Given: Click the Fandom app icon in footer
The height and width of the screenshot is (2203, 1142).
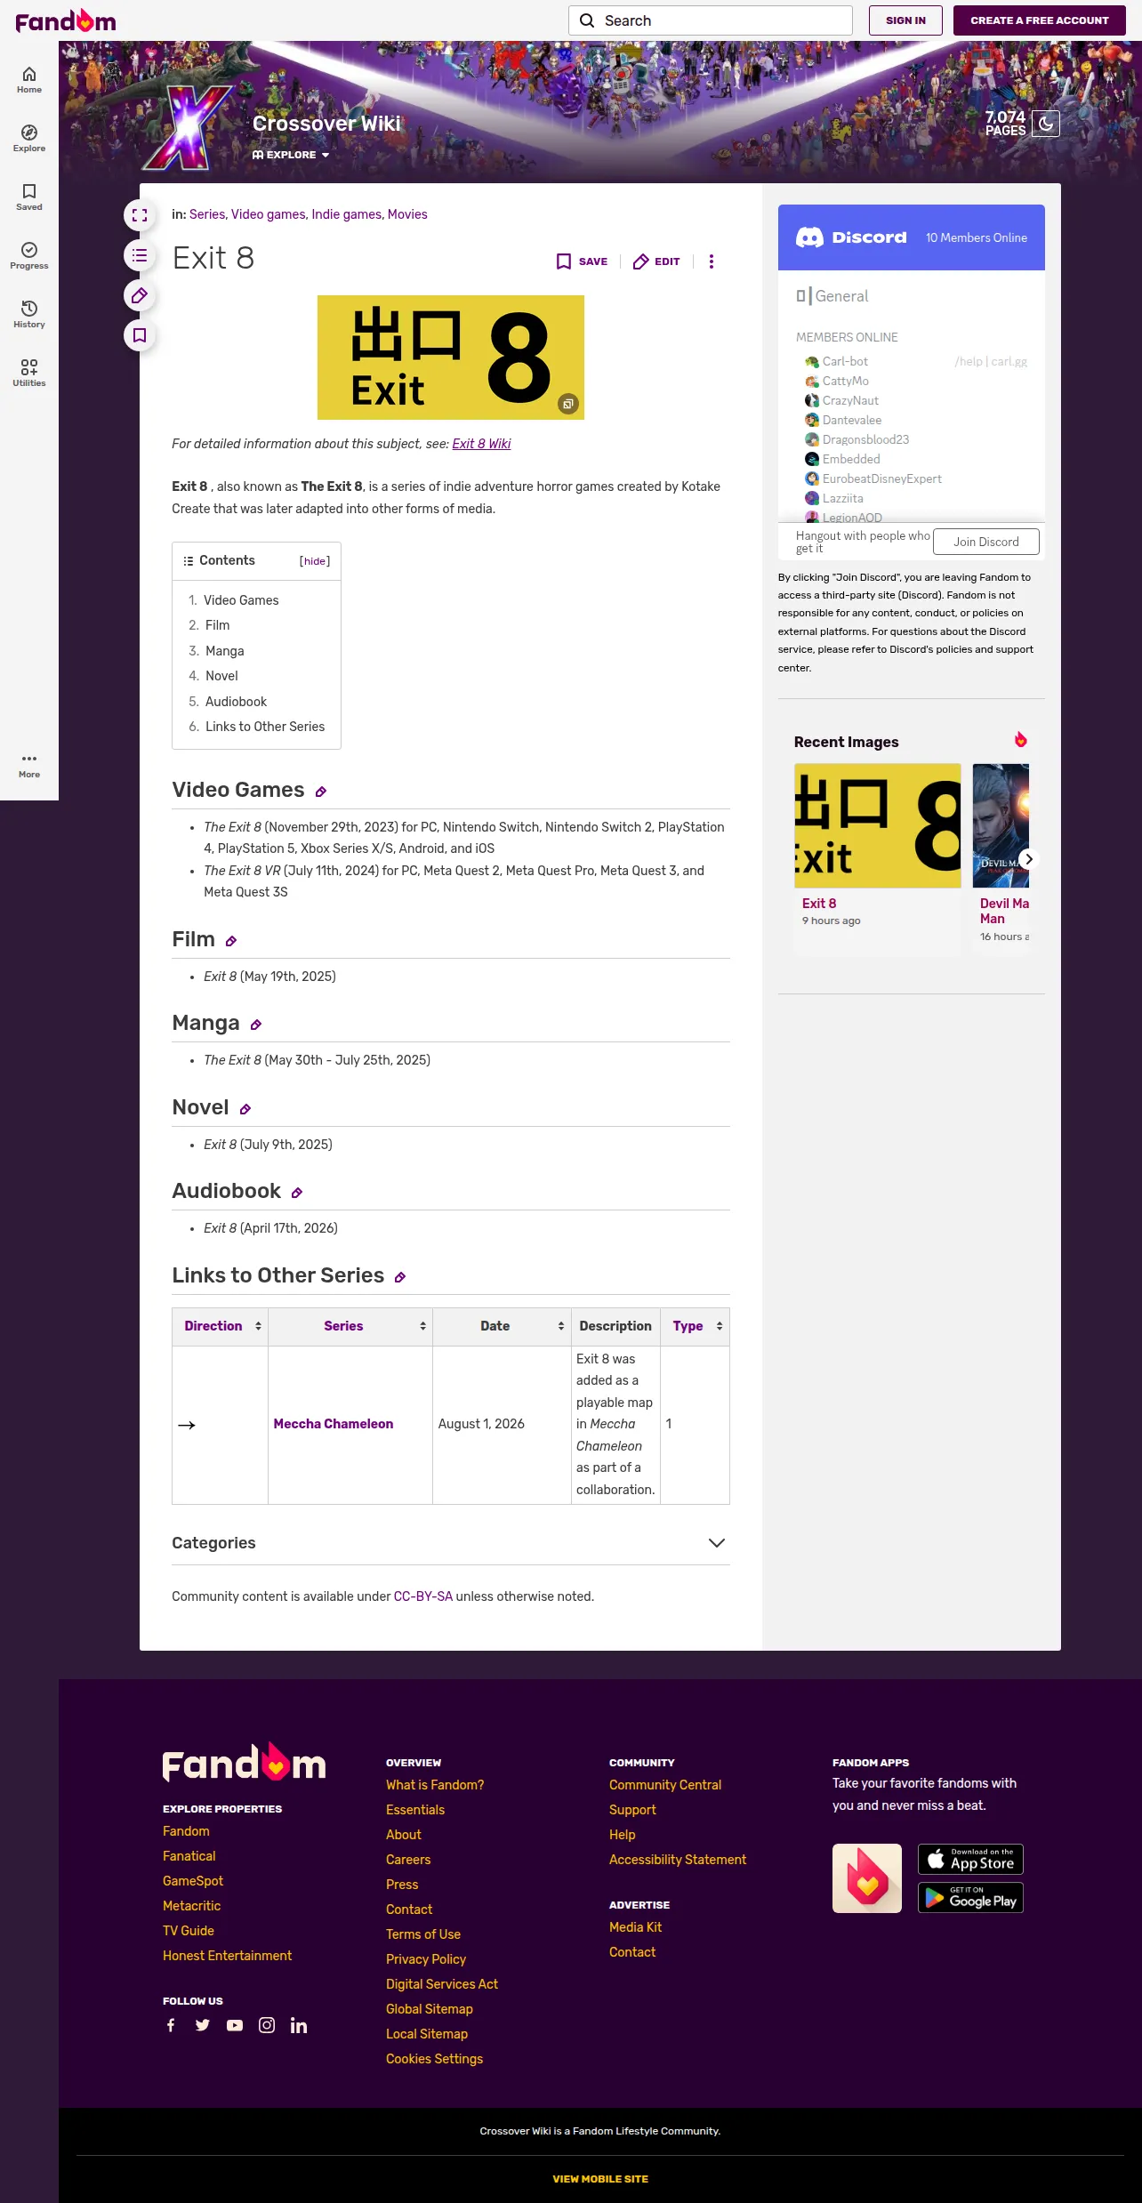Looking at the screenshot, I should pyautogui.click(x=867, y=1878).
